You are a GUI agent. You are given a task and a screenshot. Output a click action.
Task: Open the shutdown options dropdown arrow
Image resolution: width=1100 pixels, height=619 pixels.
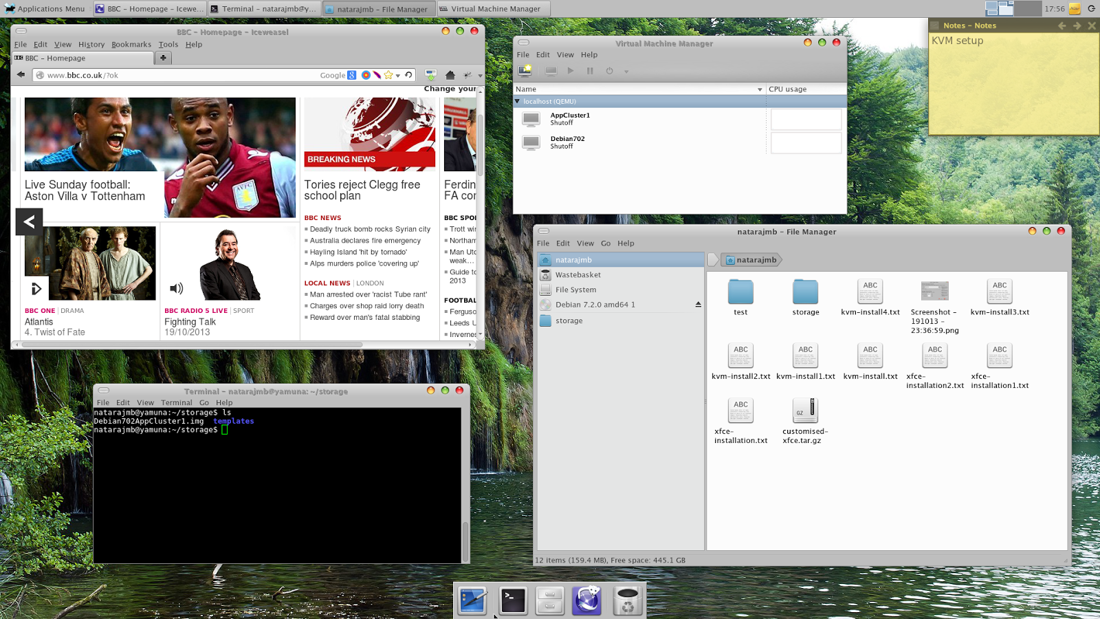626,72
